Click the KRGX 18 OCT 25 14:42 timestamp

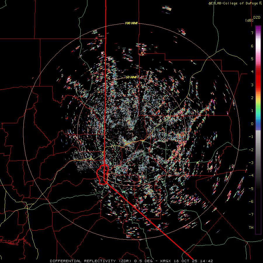click(x=187, y=261)
